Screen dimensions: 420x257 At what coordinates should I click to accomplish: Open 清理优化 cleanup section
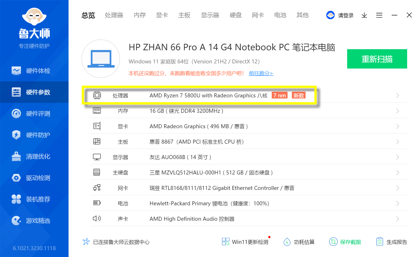click(x=34, y=156)
